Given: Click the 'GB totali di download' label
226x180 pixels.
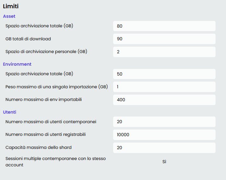Looking at the screenshot, I should coord(28,39).
